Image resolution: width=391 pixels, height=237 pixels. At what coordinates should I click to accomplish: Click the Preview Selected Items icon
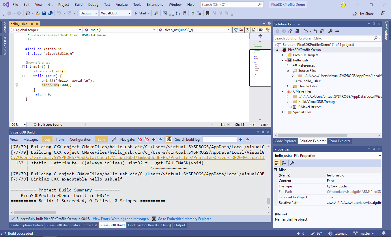[337, 31]
